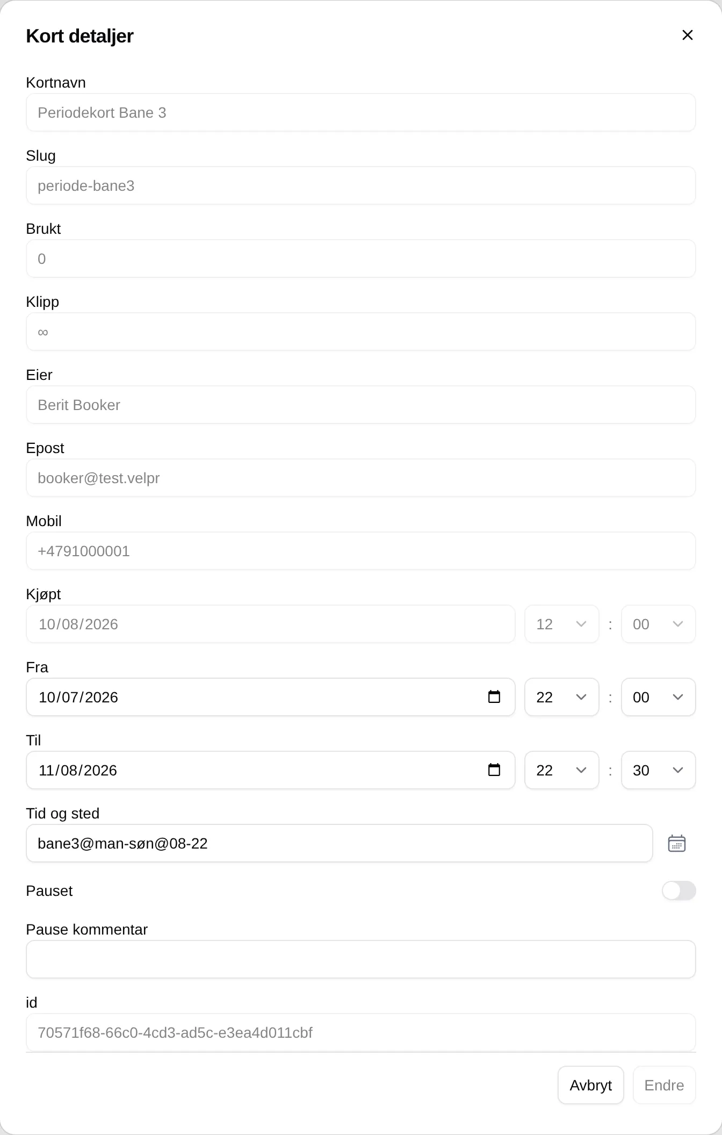722x1135 pixels.
Task: Expand the Fra minutes dropdown showing 00
Action: point(658,697)
